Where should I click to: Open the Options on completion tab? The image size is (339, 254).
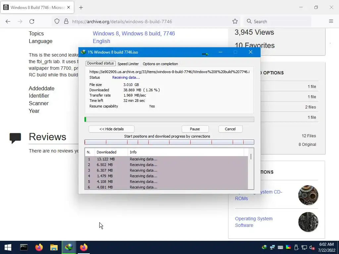click(160, 64)
